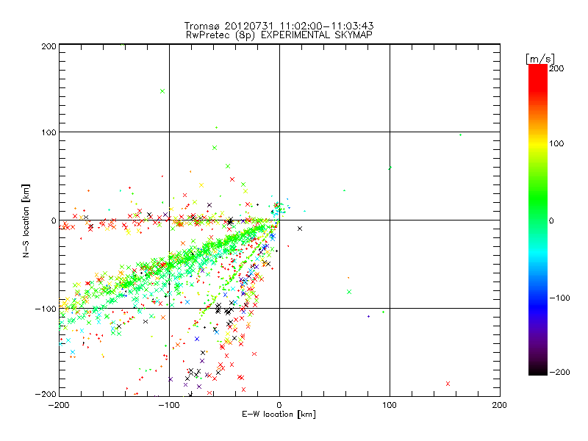Click the colorbar label '0'

click(x=551, y=220)
